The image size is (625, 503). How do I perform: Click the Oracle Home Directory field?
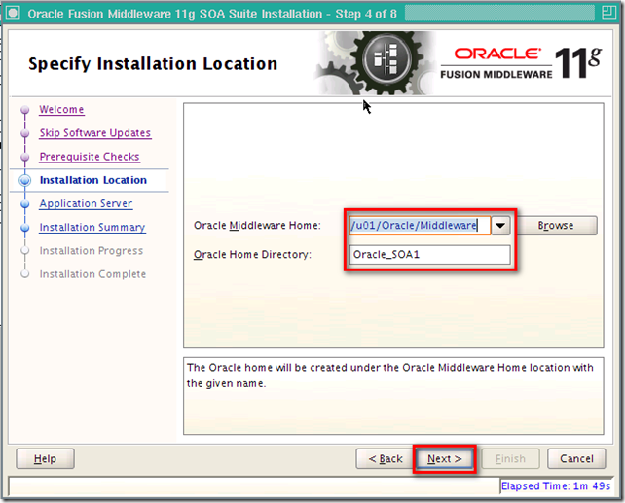(429, 255)
